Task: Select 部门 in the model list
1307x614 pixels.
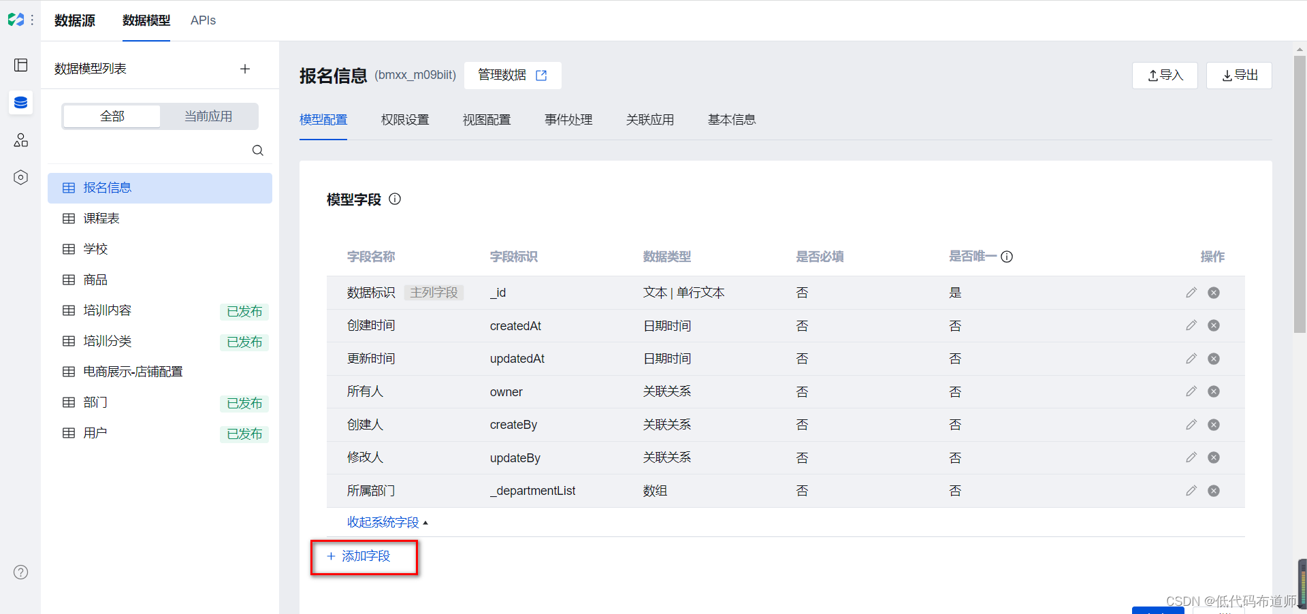Action: (160, 402)
